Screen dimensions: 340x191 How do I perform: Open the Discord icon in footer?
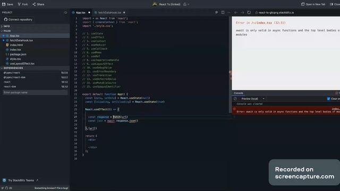pos(11,188)
